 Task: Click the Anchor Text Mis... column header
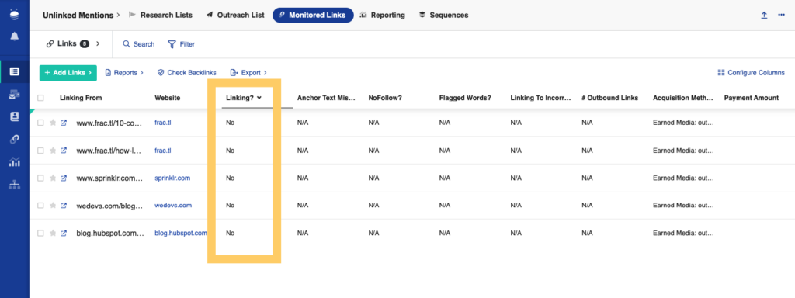pyautogui.click(x=326, y=98)
